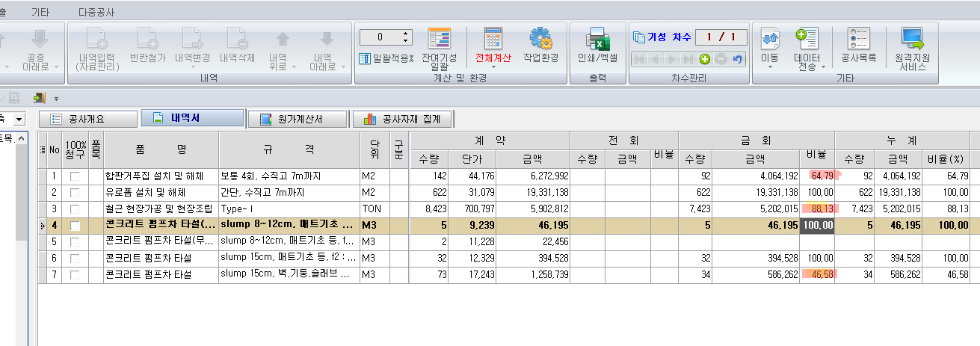
Task: Tick the 100% 청구 checkbox in row 4
Action: click(x=75, y=226)
